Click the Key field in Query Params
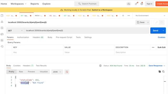 [x=38, y=52]
